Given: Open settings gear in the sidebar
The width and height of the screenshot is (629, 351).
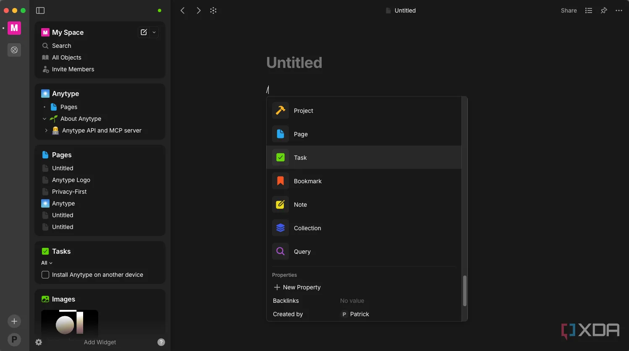Looking at the screenshot, I should tap(39, 342).
